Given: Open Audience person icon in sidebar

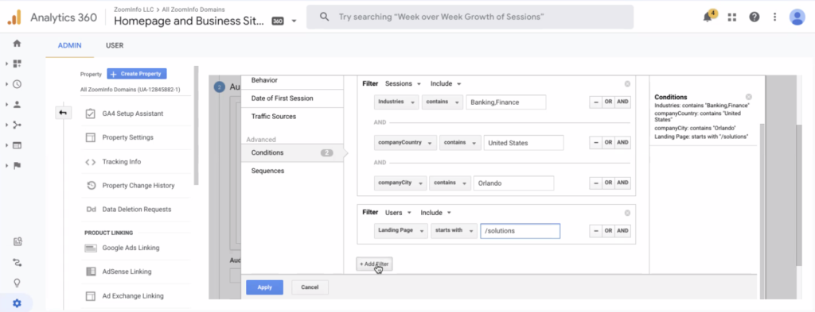Looking at the screenshot, I should point(18,104).
